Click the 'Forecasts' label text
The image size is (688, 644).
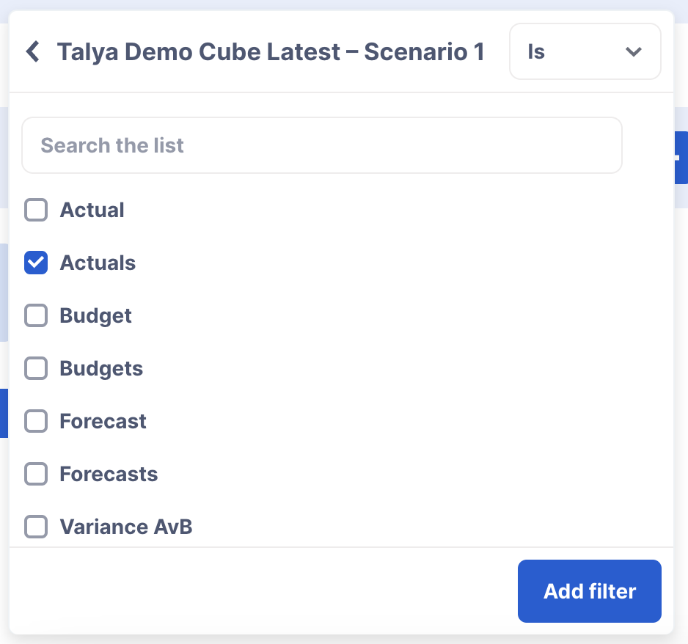[109, 474]
